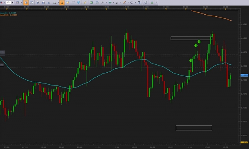This screenshot has width=249, height=149.
Task: Select the ellipse shape drawing tool
Action: (131, 2)
